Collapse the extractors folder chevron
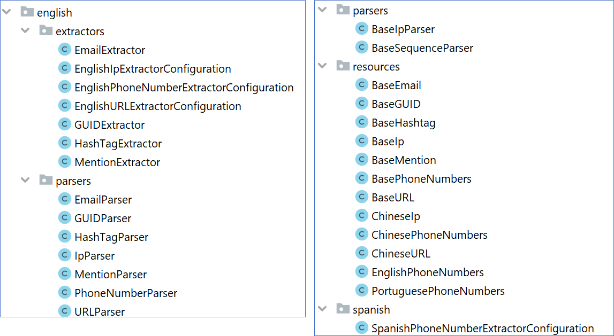Screen dimensions: 614x336 click(25, 30)
